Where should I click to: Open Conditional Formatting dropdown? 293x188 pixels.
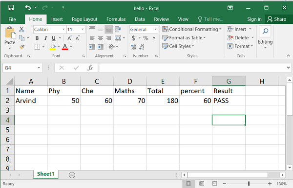(x=192, y=29)
